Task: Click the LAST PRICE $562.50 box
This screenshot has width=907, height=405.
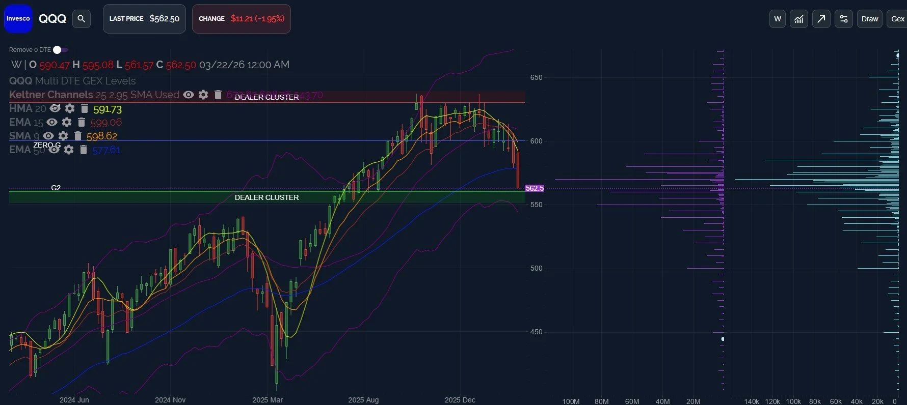Action: [144, 19]
